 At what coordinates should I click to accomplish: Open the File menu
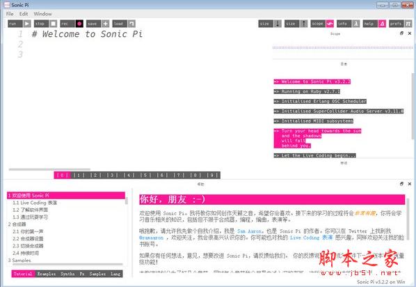(x=10, y=14)
